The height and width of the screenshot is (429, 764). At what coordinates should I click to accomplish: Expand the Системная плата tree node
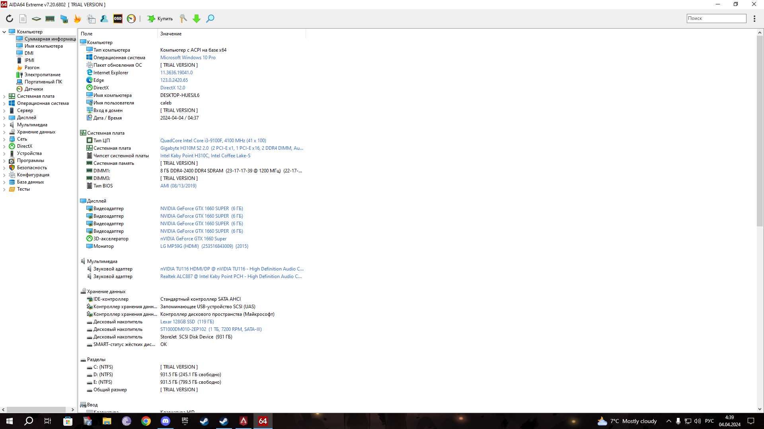pos(4,96)
